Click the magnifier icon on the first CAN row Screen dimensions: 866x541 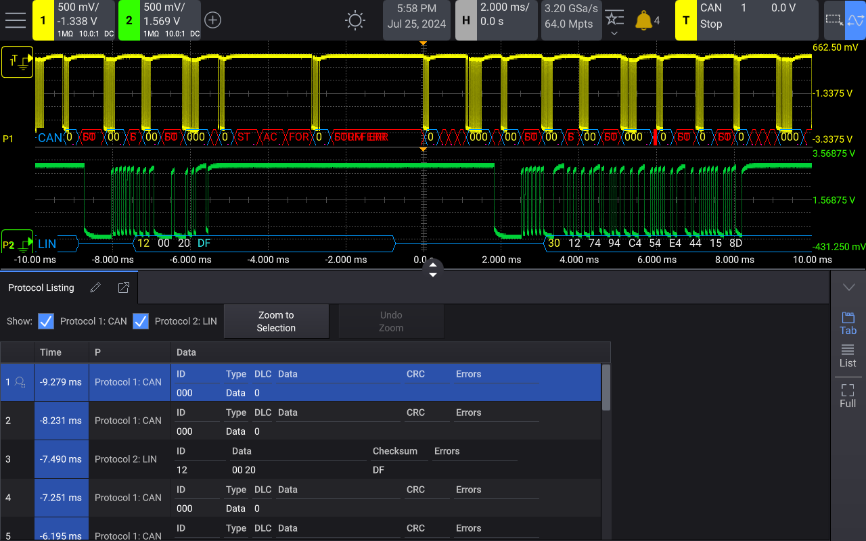pos(18,382)
